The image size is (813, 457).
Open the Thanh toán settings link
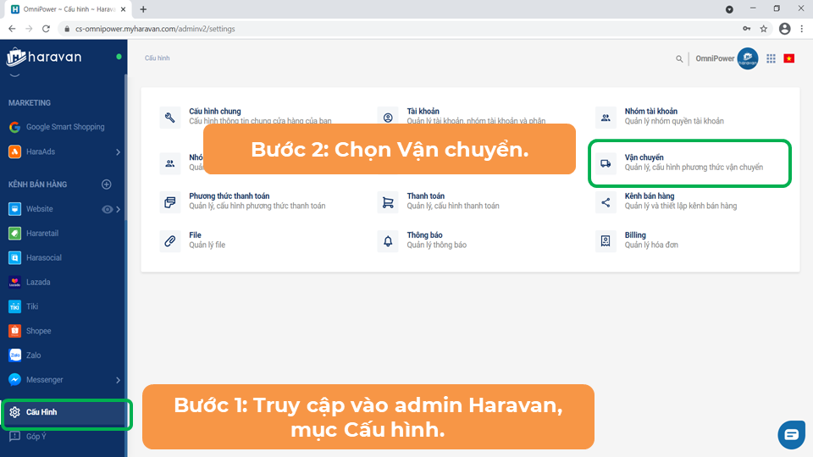[425, 195]
